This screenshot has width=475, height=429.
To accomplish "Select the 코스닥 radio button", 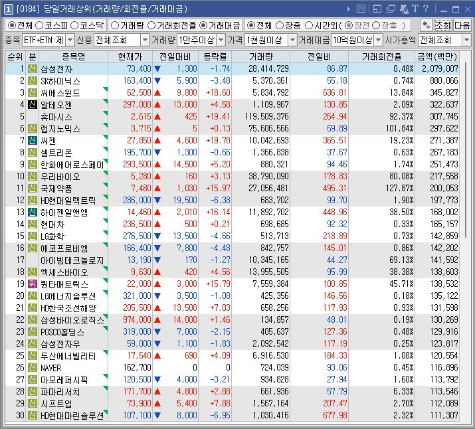I will pos(74,25).
